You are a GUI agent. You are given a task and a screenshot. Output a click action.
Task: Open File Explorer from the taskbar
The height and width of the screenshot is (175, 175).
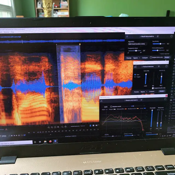[x=45, y=142]
